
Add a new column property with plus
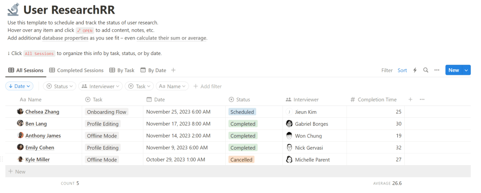coord(410,99)
